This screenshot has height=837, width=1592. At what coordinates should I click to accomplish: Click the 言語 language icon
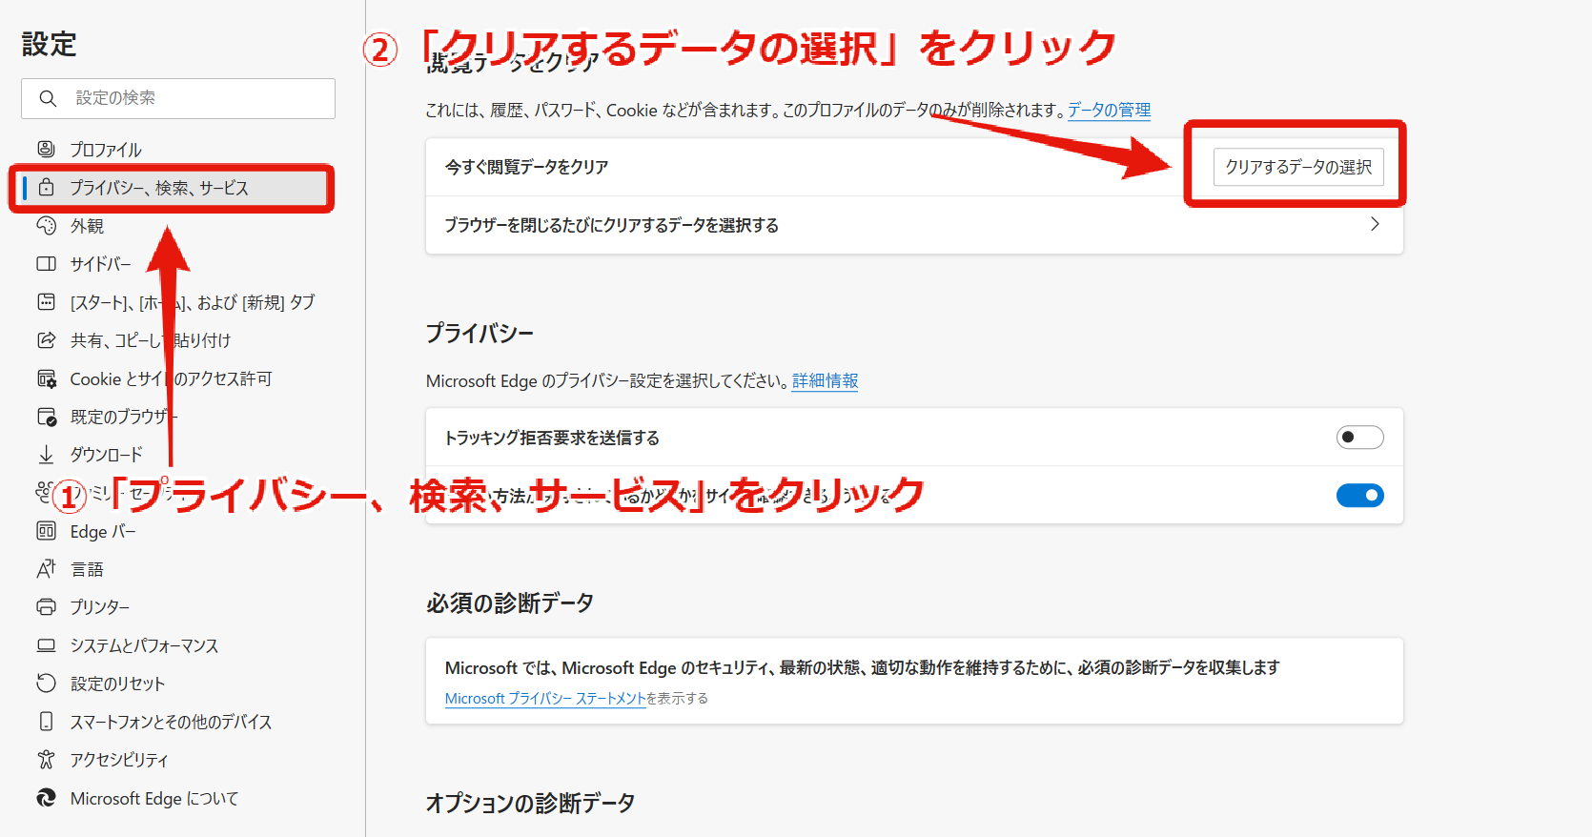[46, 568]
